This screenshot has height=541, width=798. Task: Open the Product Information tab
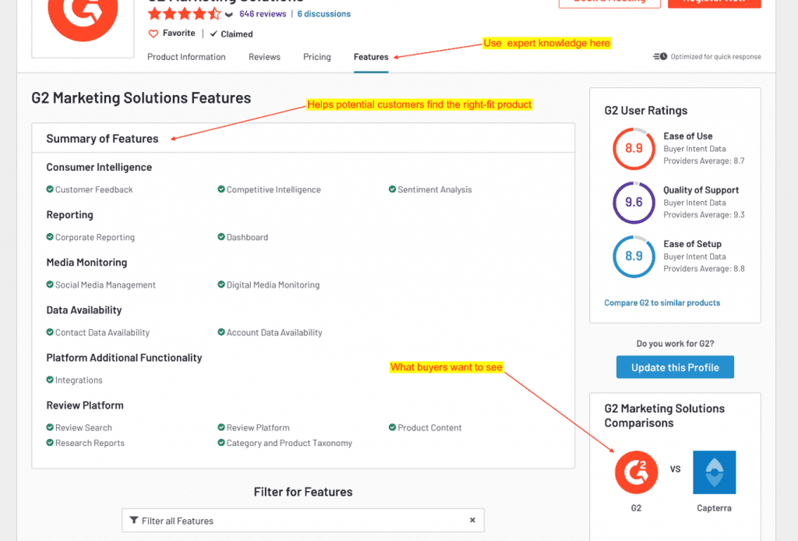pyautogui.click(x=186, y=57)
